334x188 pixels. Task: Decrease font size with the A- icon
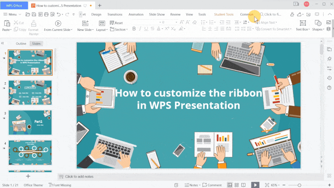pyautogui.click(x=188, y=22)
